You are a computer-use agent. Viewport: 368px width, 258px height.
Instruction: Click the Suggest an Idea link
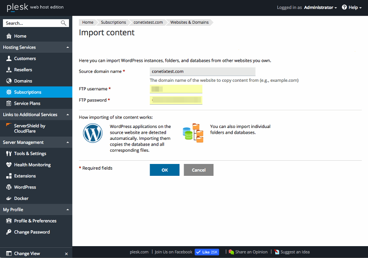tap(294, 252)
